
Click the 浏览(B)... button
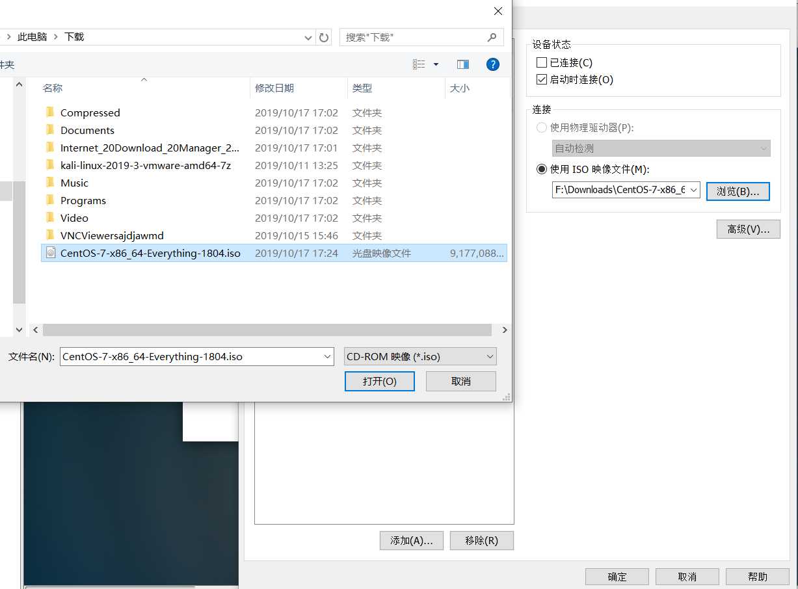point(738,191)
